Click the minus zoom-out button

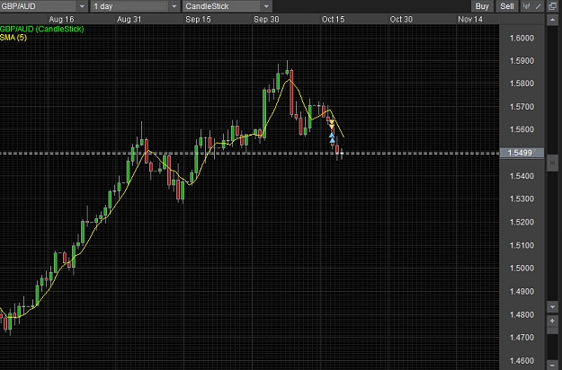[x=552, y=365]
